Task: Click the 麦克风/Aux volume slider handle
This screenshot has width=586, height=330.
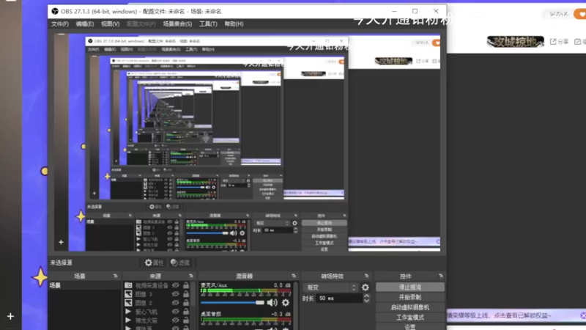Action: pos(259,302)
